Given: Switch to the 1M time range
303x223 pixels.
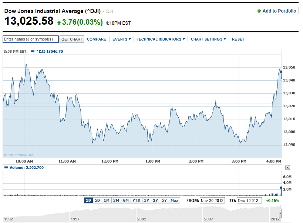Looking at the screenshot, I should pyautogui.click(x=107, y=201).
